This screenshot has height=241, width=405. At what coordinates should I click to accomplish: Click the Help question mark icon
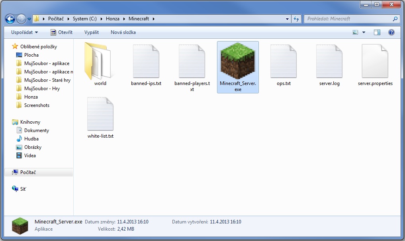(x=391, y=32)
